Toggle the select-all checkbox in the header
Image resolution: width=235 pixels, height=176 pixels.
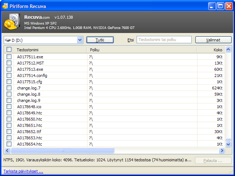[9, 49]
